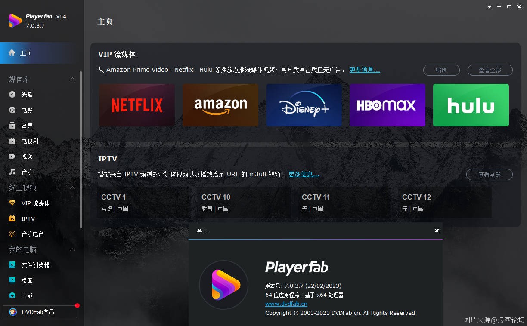Screen dimensions: 527x326
Task: Select 主页 in the sidebar
Action: click(42, 53)
